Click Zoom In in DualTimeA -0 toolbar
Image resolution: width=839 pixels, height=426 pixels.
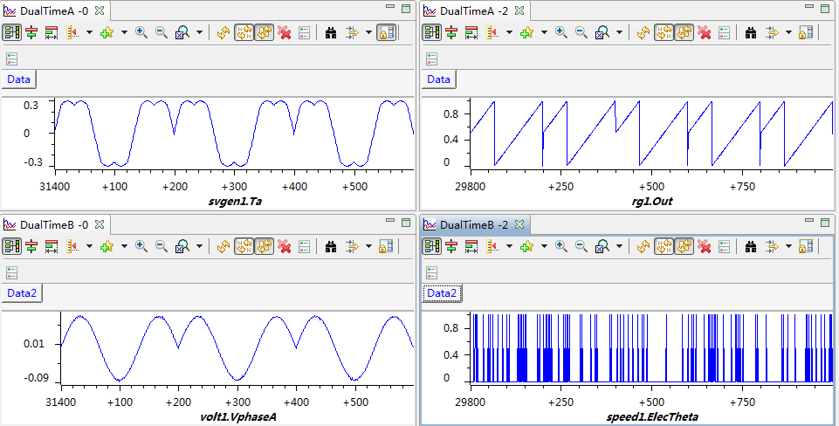pyautogui.click(x=141, y=32)
